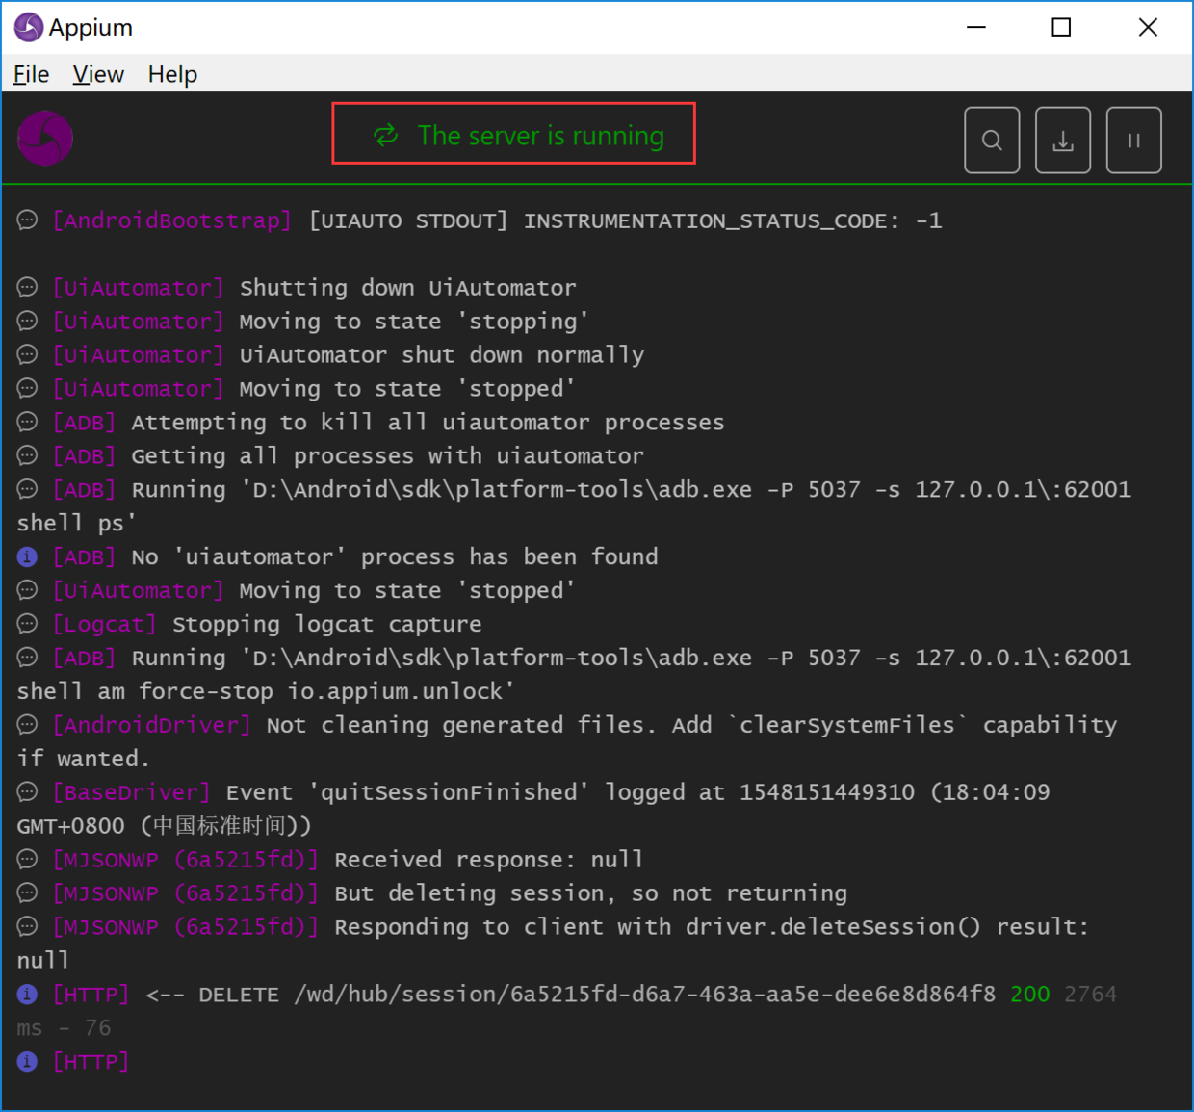Image resolution: width=1194 pixels, height=1112 pixels.
Task: Minimize the Appium window
Action: click(976, 27)
